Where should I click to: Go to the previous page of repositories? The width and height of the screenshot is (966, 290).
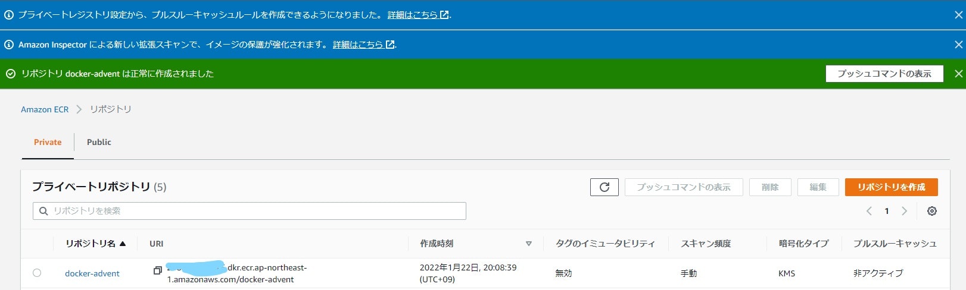[x=869, y=211]
